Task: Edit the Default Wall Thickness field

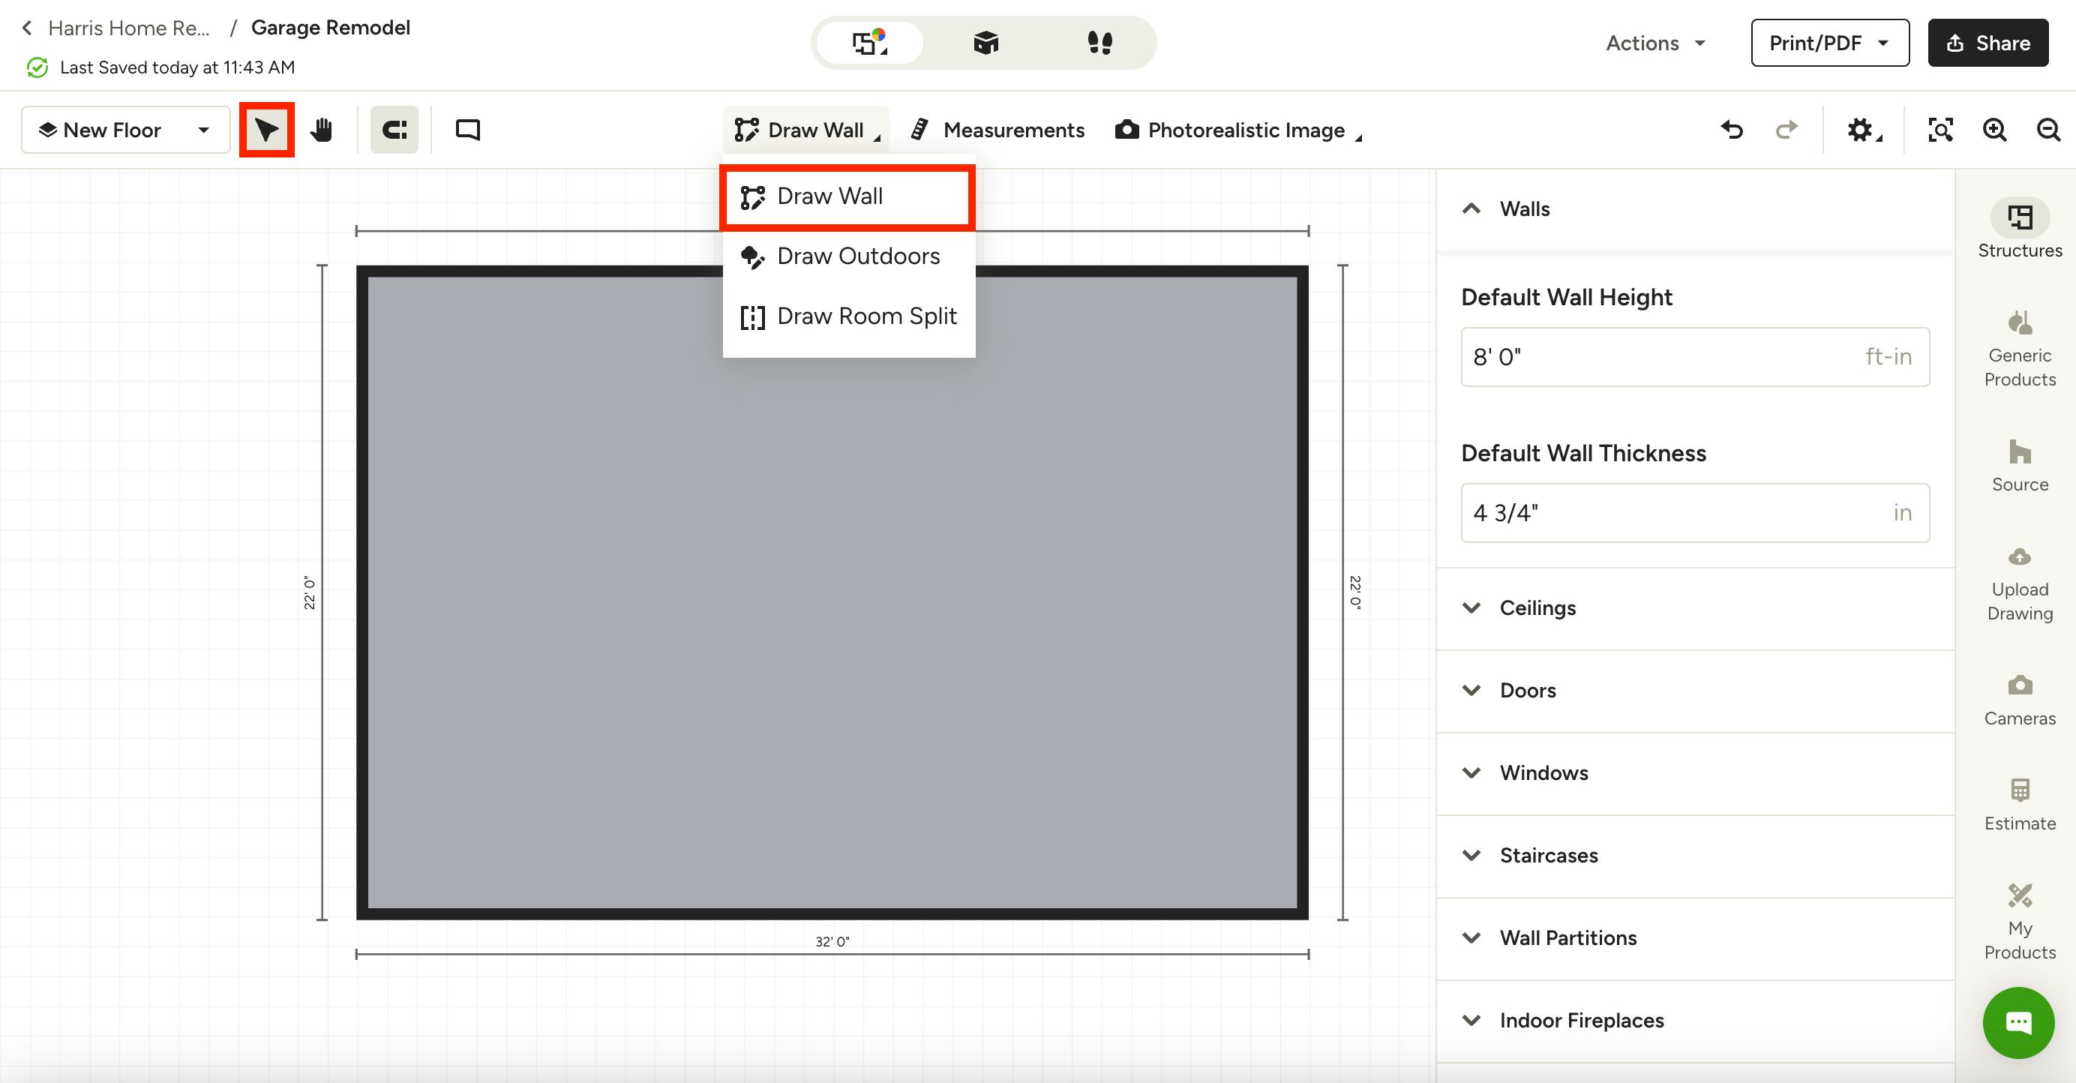Action: point(1695,513)
